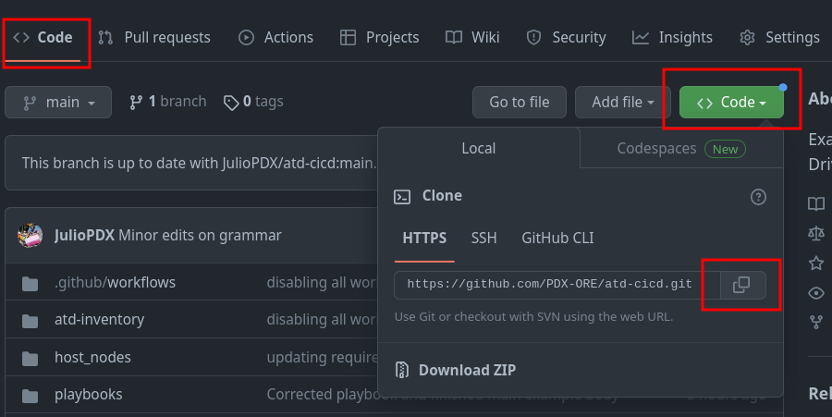832x417 pixels.
Task: Click the JulioPDX avatar thumbnail
Action: point(31,236)
